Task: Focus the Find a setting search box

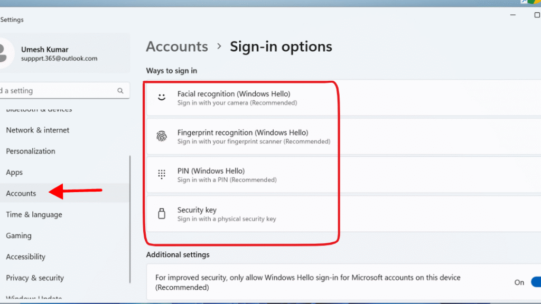Action: tap(64, 91)
